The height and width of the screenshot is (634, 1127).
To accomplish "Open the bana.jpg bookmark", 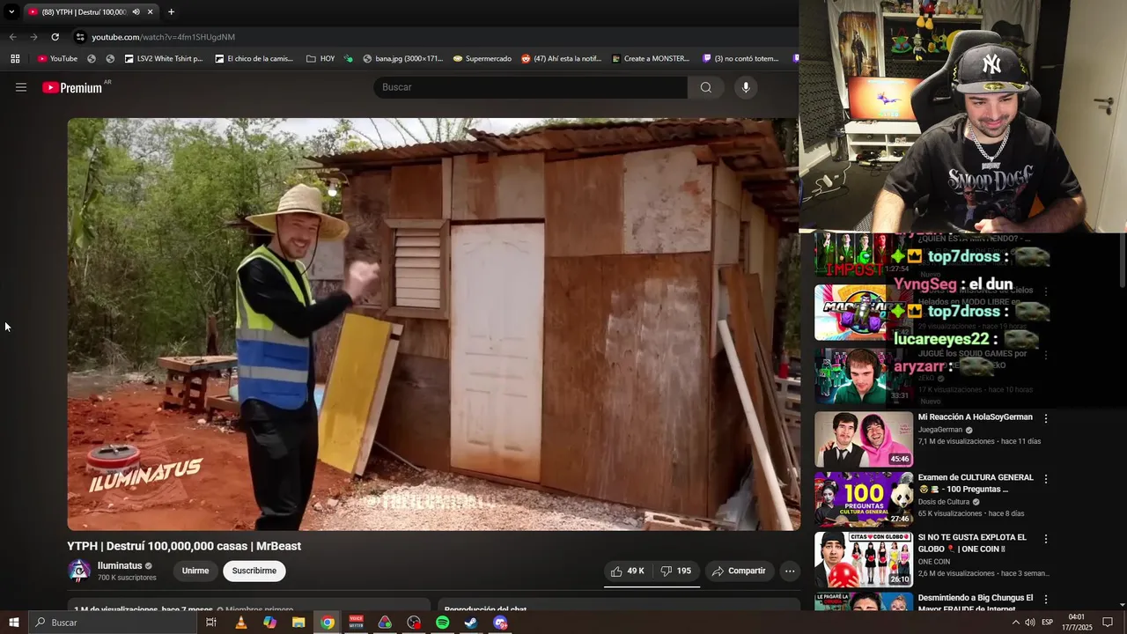I will point(402,59).
